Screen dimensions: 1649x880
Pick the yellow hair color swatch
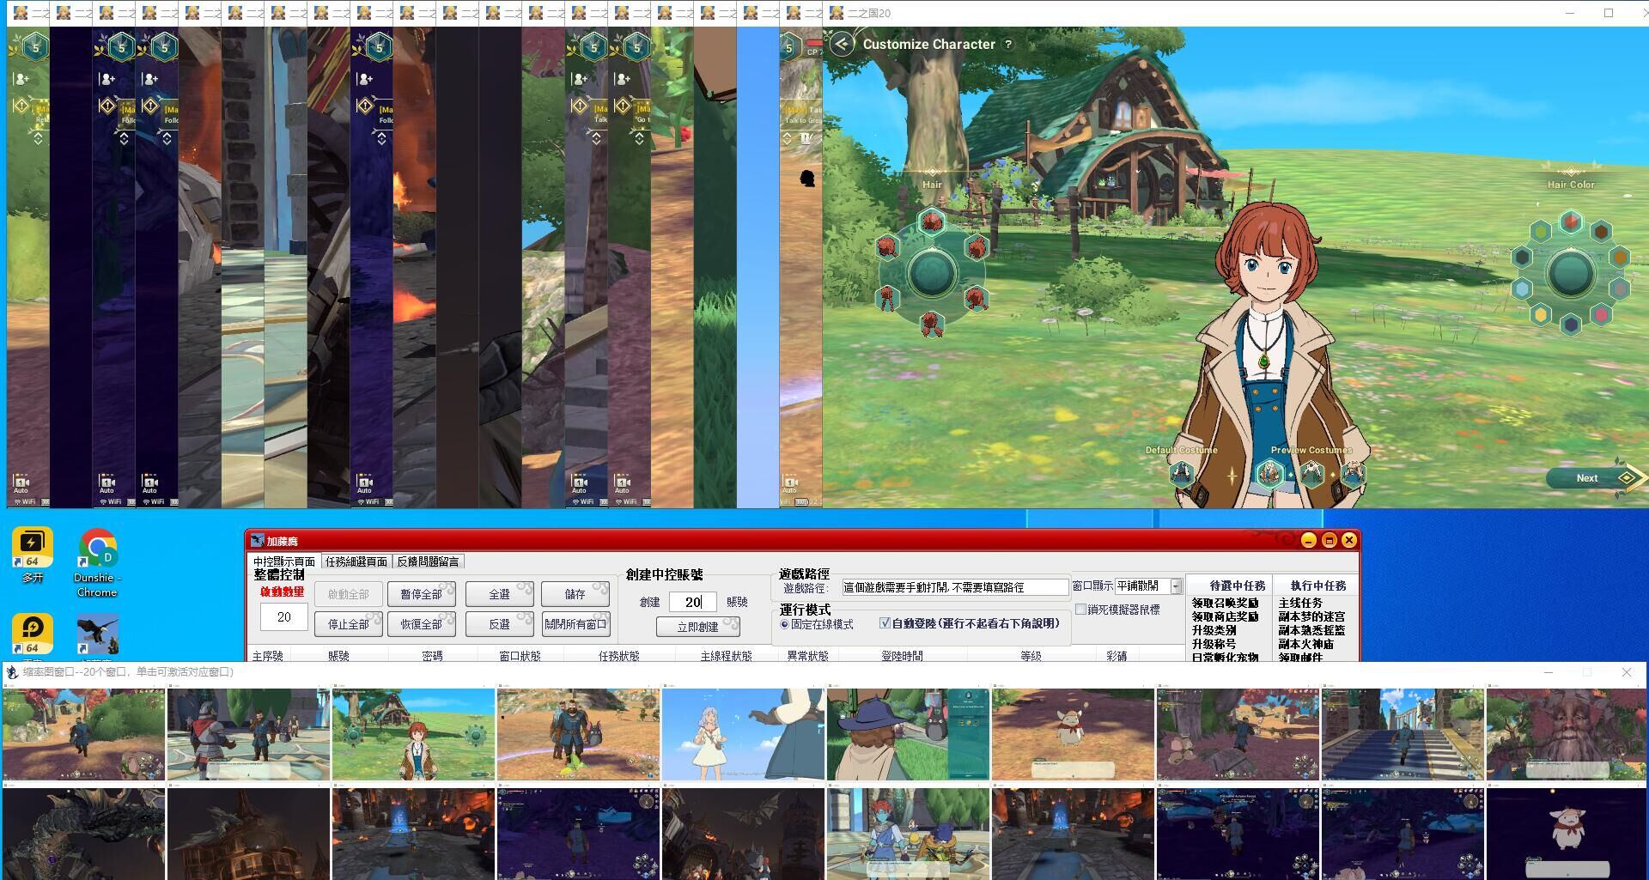click(x=1541, y=315)
